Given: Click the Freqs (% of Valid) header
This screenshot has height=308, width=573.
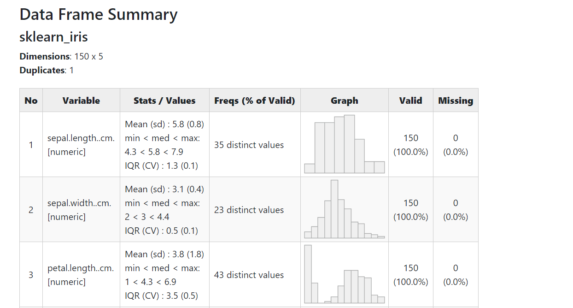Looking at the screenshot, I should [255, 101].
